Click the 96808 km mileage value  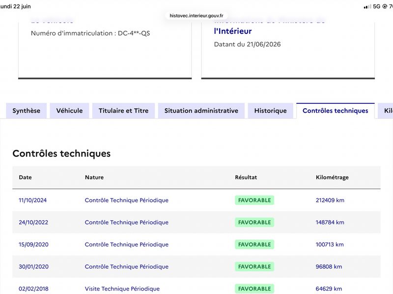pyautogui.click(x=329, y=267)
